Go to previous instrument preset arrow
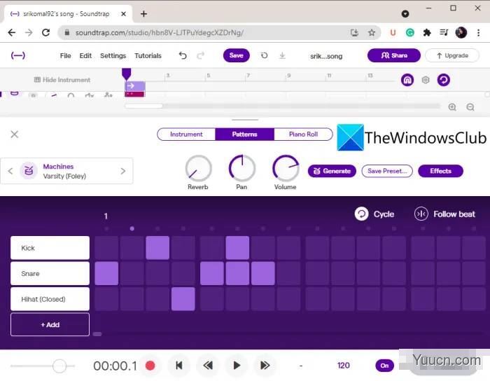 tap(10, 171)
